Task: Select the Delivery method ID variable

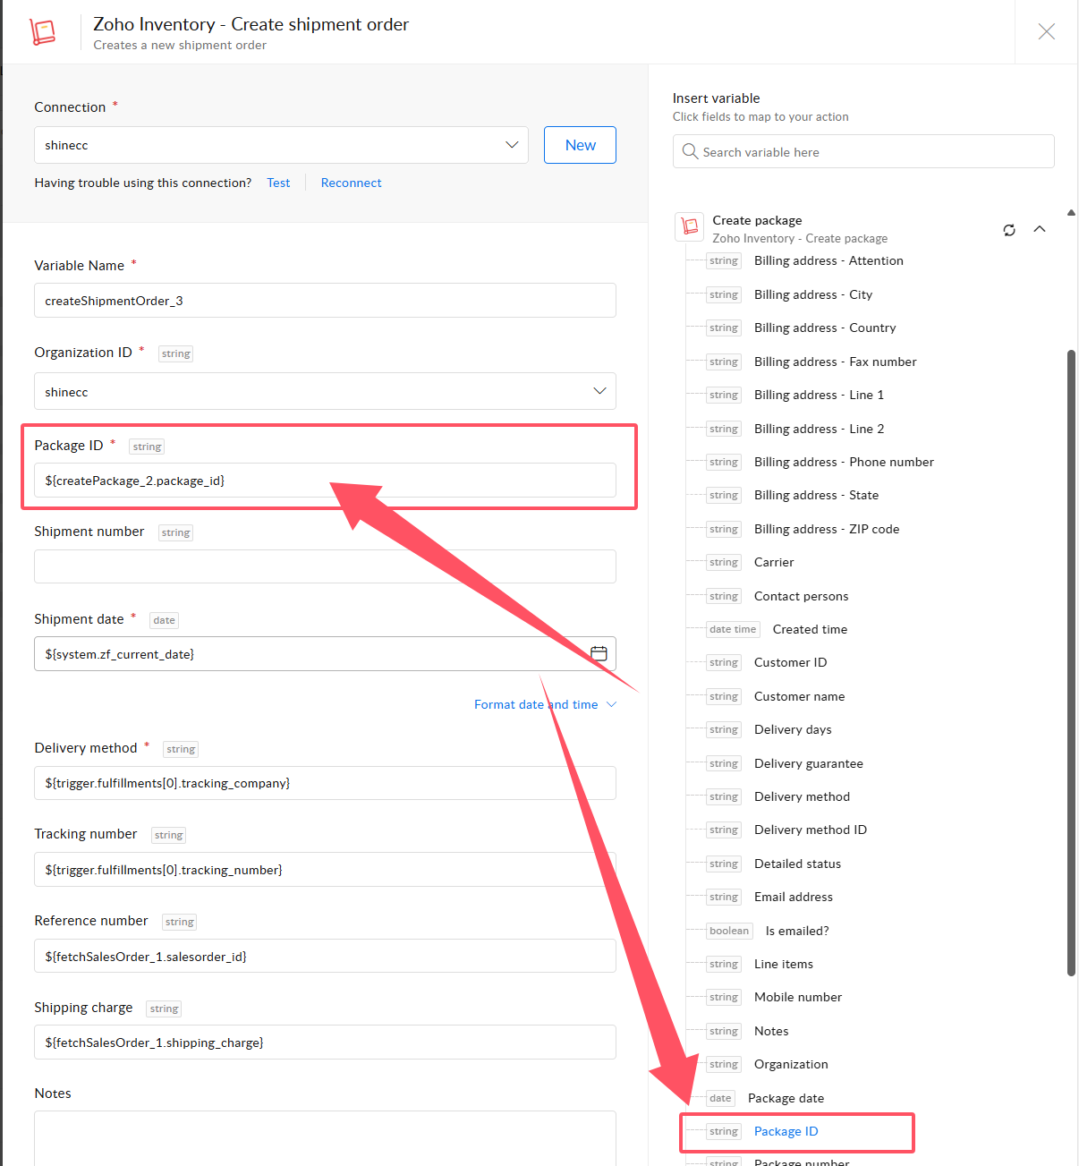Action: (x=811, y=830)
